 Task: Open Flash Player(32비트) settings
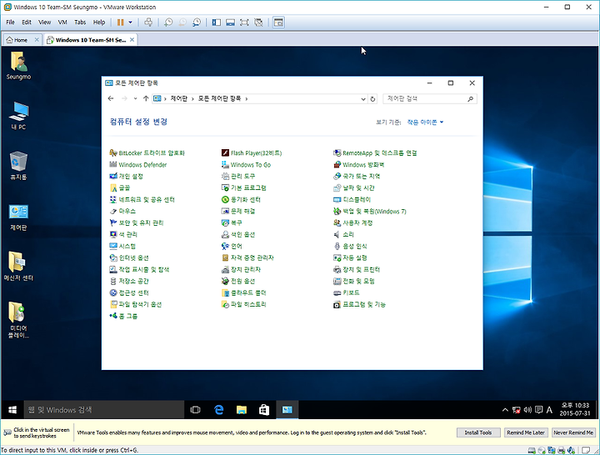(x=252, y=153)
